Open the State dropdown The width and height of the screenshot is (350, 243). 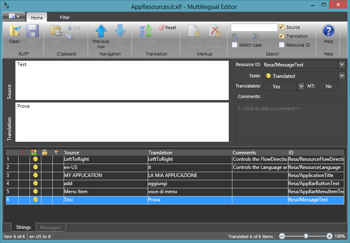tap(342, 75)
